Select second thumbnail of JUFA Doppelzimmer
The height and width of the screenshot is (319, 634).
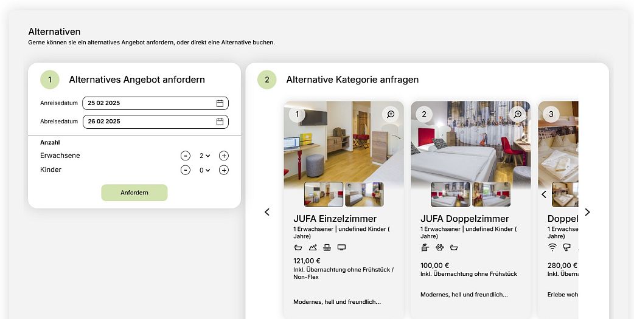click(x=491, y=194)
